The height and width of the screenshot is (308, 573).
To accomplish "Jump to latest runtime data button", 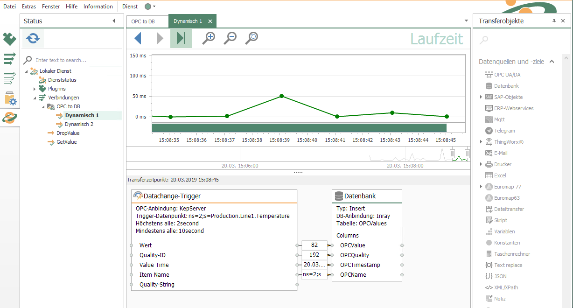I will [181, 38].
